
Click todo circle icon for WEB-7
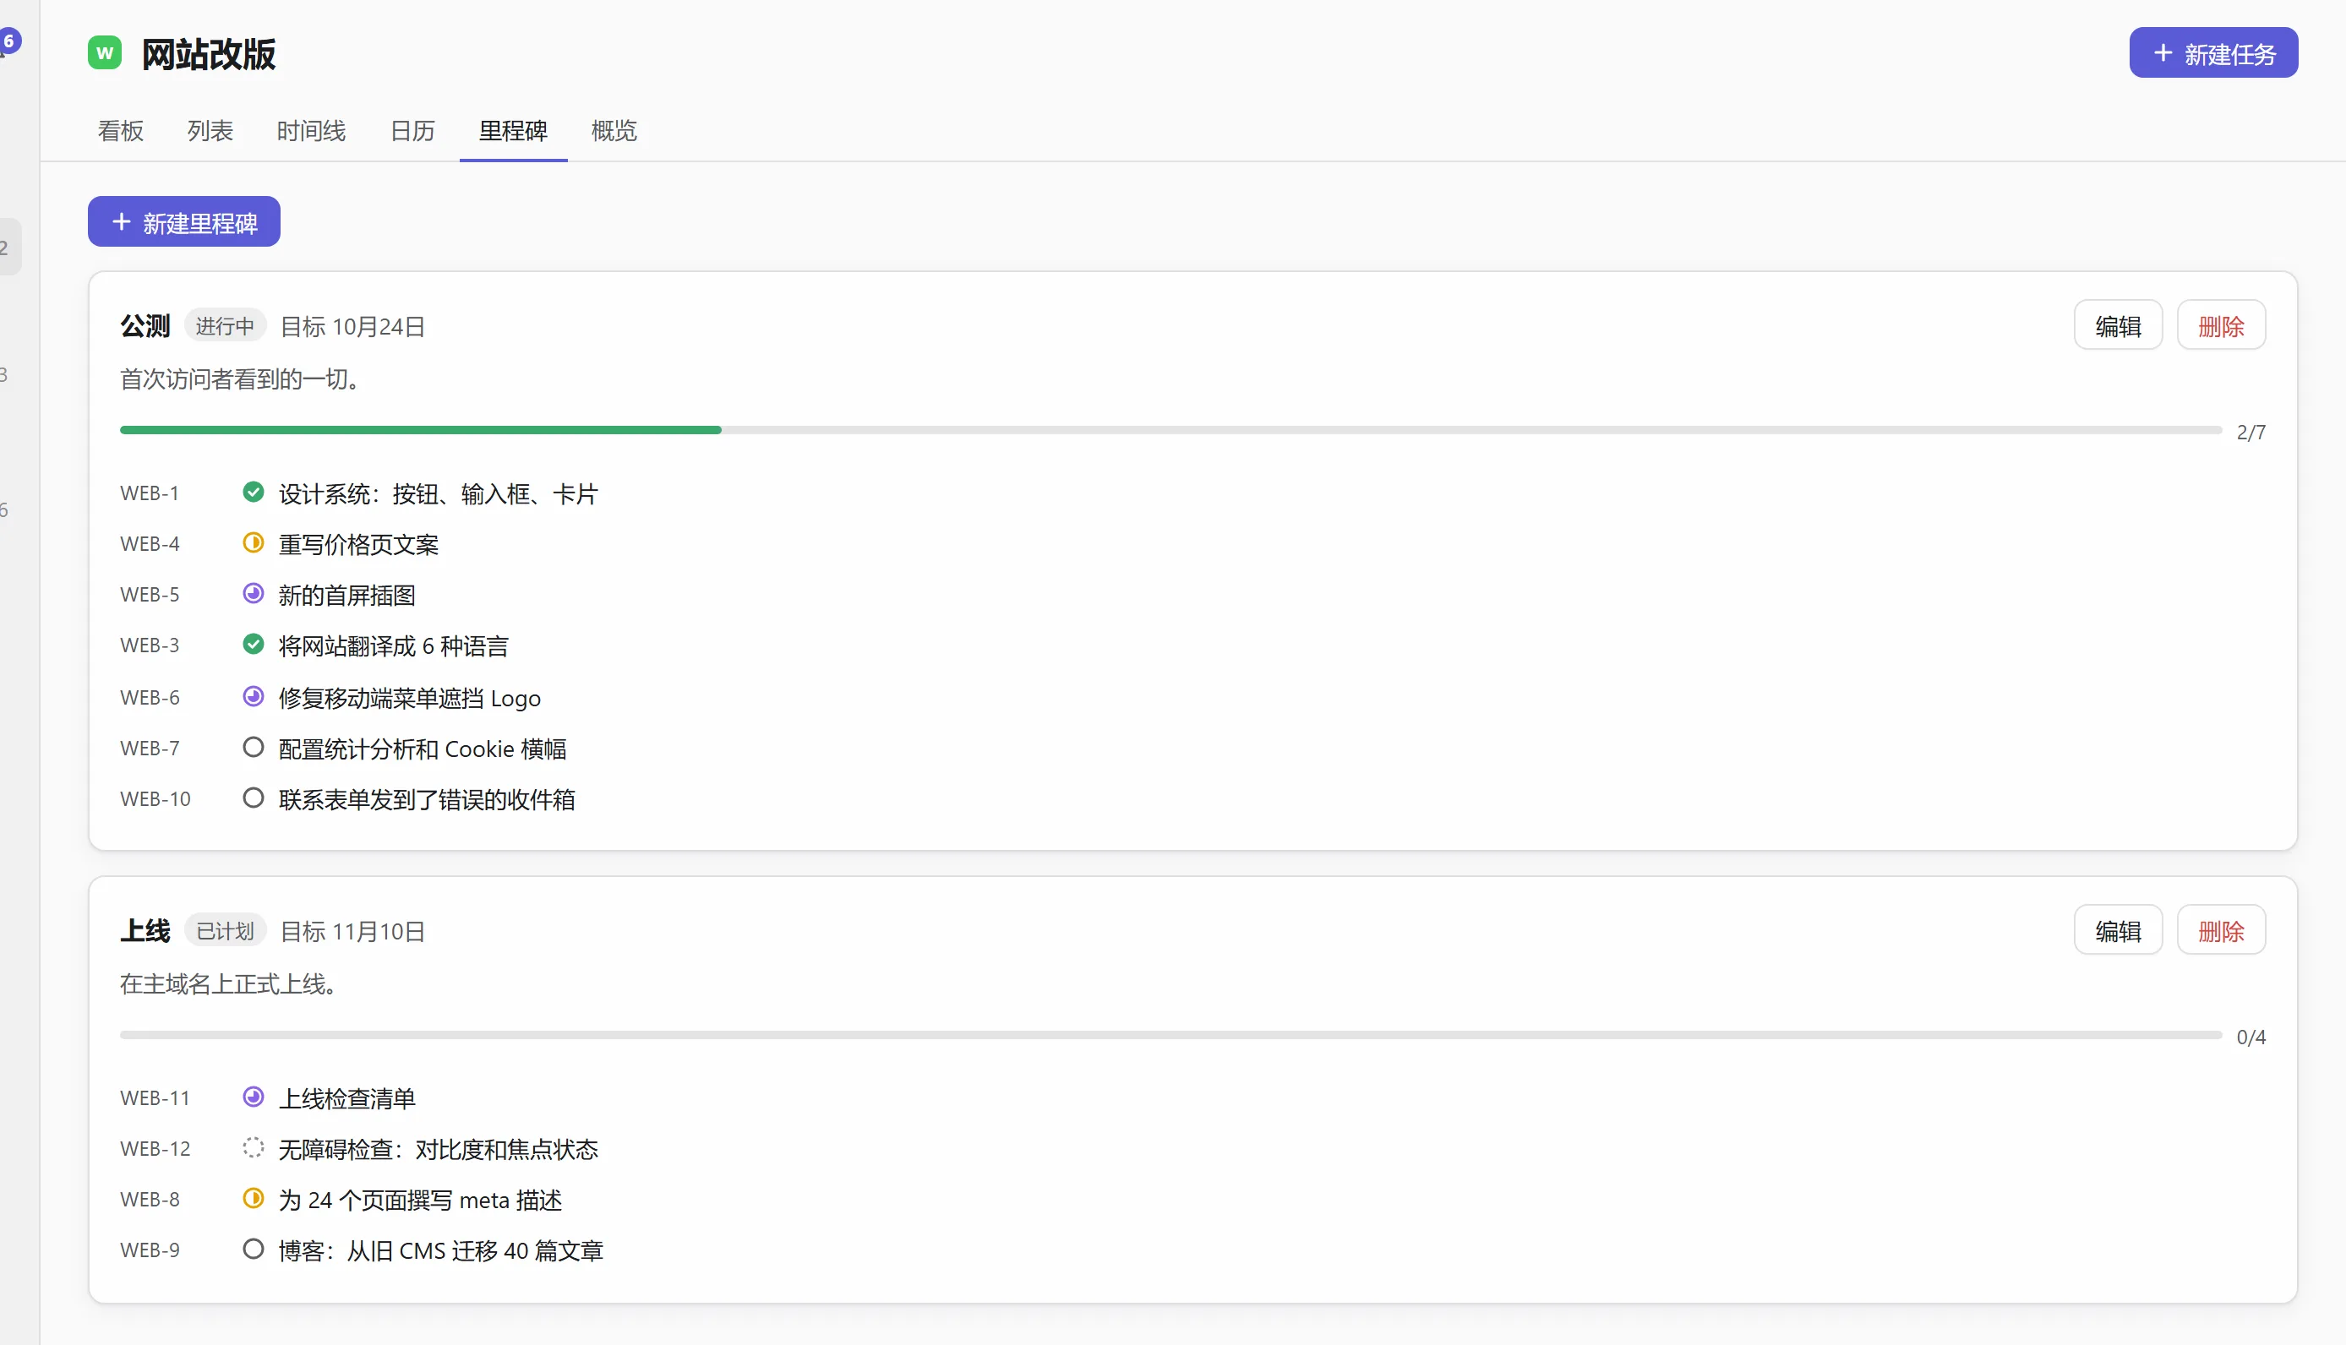(254, 748)
